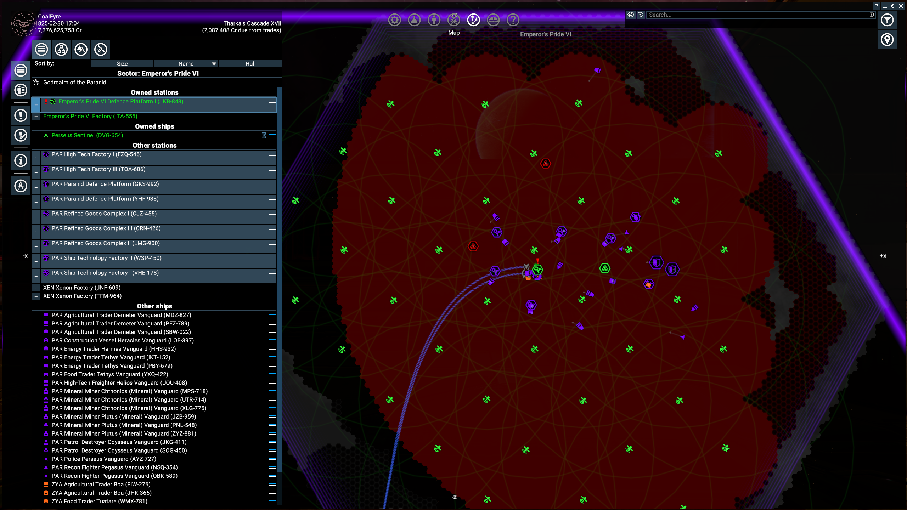The image size is (907, 510).
Task: Expand the PAR High Tech Factory I entry
Action: [x=36, y=158]
